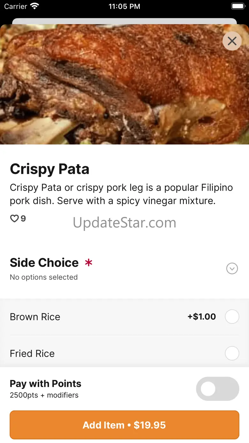
Task: Collapse the Side Choice chevron
Action: click(232, 269)
